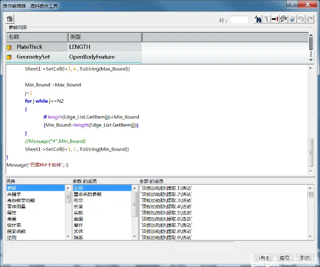Click the 类型 column header

pos(105,37)
